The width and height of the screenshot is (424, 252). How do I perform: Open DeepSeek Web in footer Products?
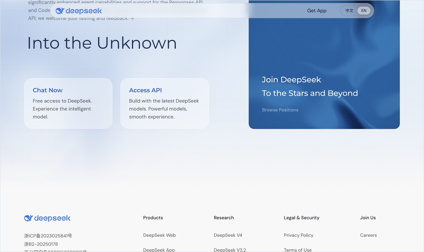tap(159, 235)
